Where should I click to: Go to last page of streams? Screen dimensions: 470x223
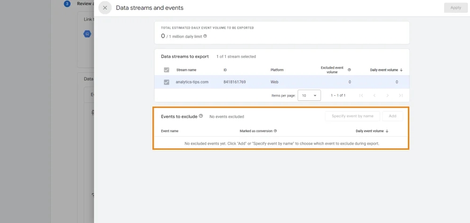tap(401, 95)
